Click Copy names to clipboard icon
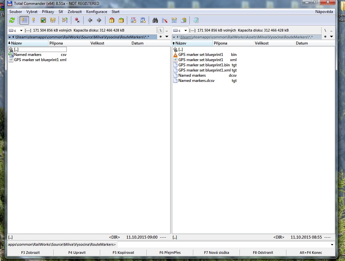This screenshot has width=345, height=261. 184,20
